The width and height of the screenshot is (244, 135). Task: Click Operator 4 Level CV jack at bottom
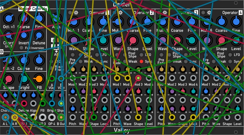coord(237,117)
